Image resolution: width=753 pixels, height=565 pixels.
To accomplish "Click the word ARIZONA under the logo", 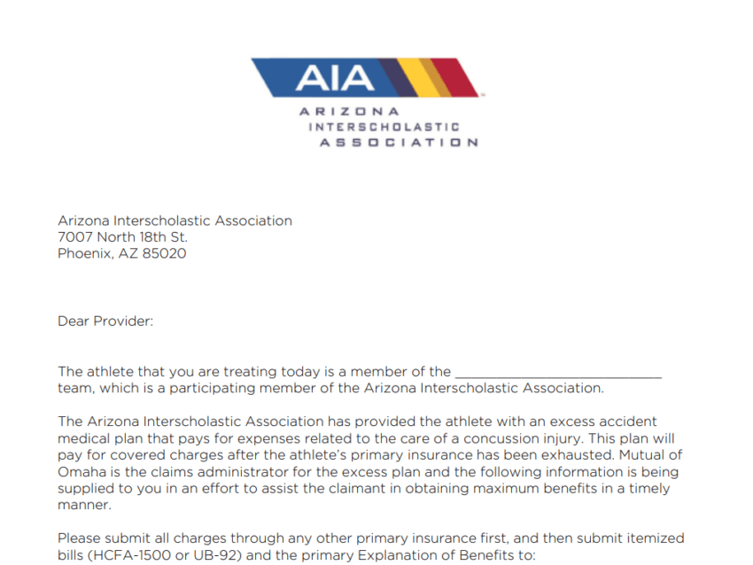I will [349, 112].
